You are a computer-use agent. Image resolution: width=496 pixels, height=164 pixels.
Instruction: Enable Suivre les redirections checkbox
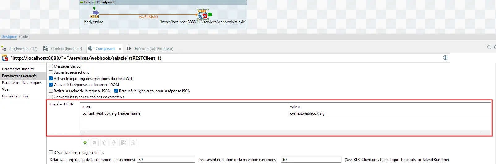pos(51,72)
